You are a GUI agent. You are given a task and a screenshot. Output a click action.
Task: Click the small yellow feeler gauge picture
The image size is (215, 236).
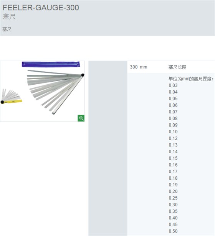pyautogui.click(x=11, y=96)
